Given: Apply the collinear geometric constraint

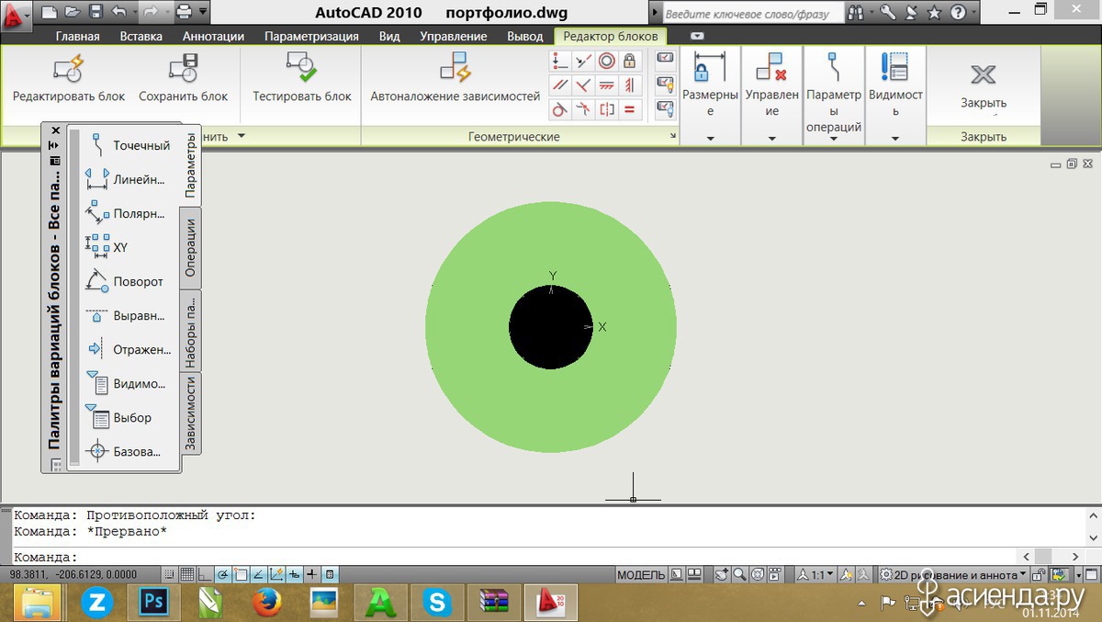Looking at the screenshot, I should click(583, 62).
